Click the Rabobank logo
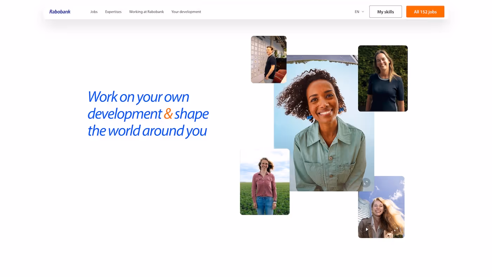The image size is (492, 277). pos(60,11)
